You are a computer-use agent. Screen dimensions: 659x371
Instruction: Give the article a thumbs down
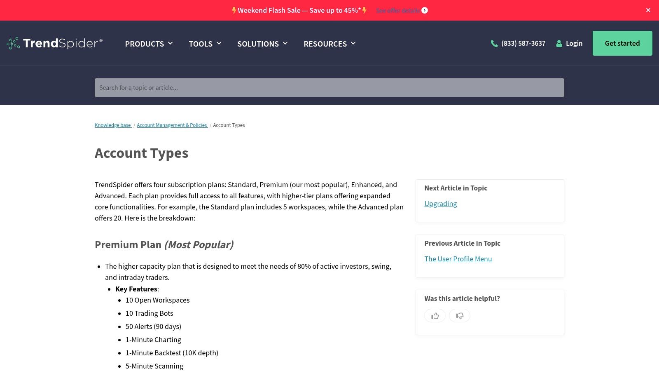(460, 316)
